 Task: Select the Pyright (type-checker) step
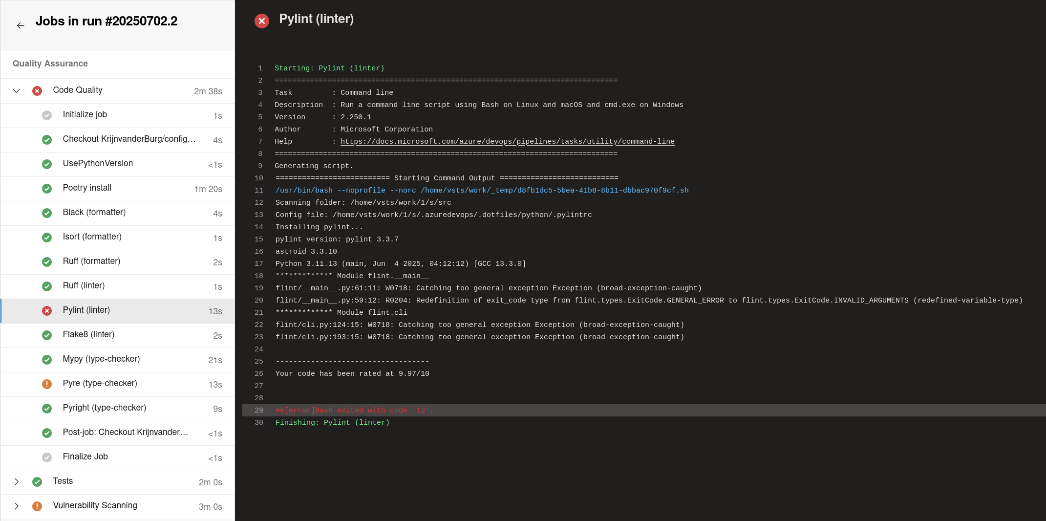point(118,409)
